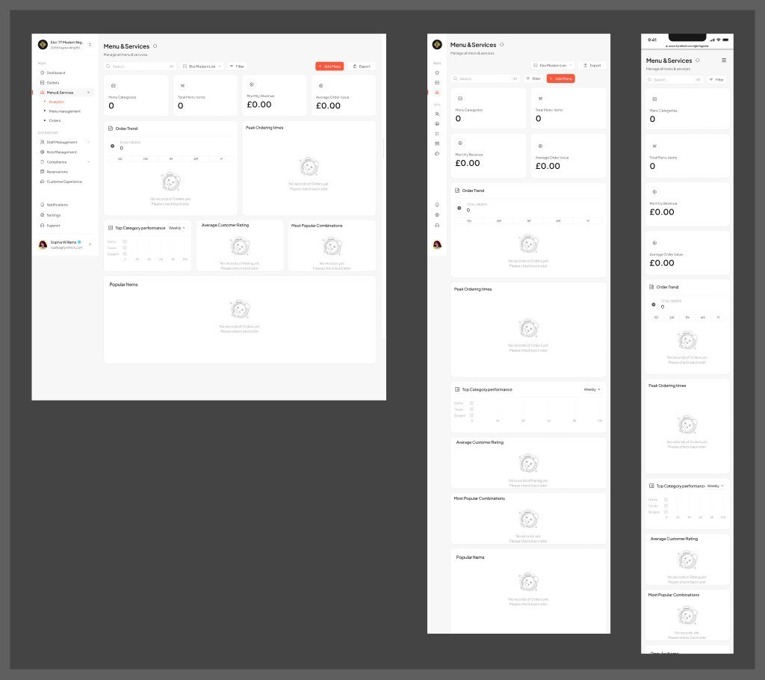Click notifications bell icon in tablet sidebar
Viewport: 765px width, 680px height.
coord(437,205)
